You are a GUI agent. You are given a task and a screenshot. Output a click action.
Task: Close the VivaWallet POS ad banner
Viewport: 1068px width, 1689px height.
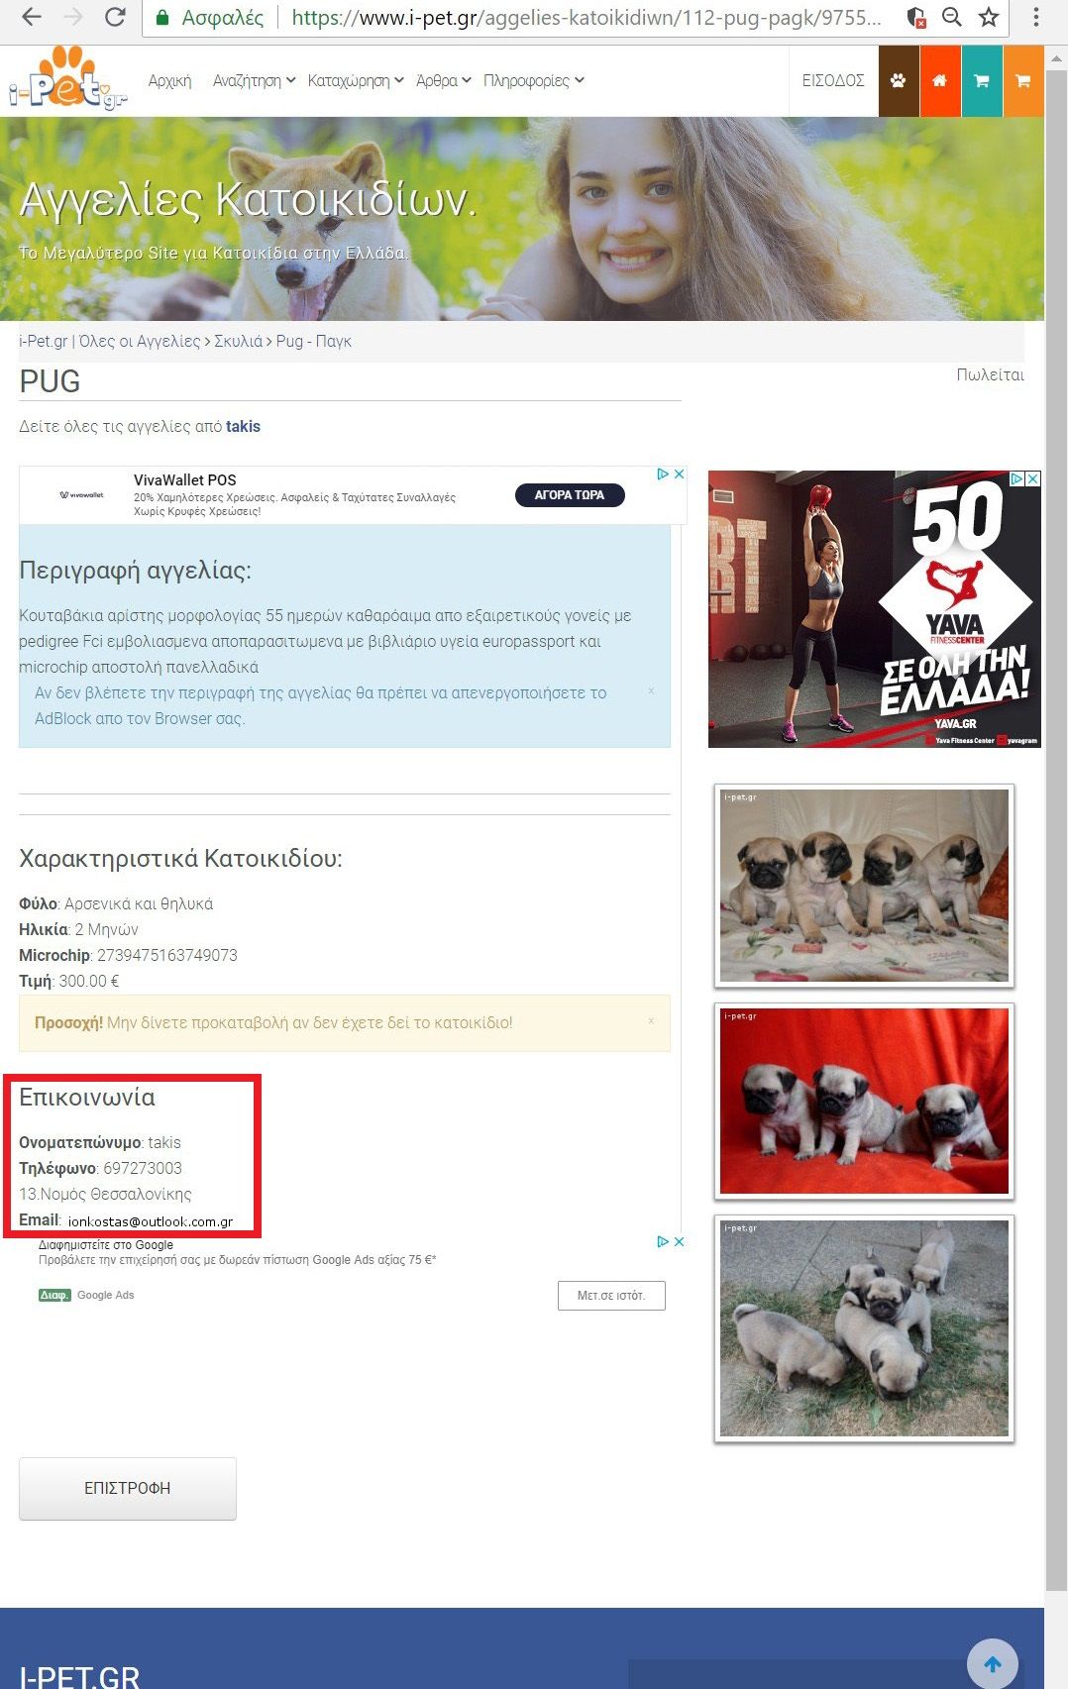(x=680, y=474)
